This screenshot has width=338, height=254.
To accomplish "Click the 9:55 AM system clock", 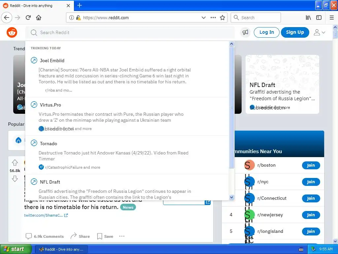I will pos(326,249).
